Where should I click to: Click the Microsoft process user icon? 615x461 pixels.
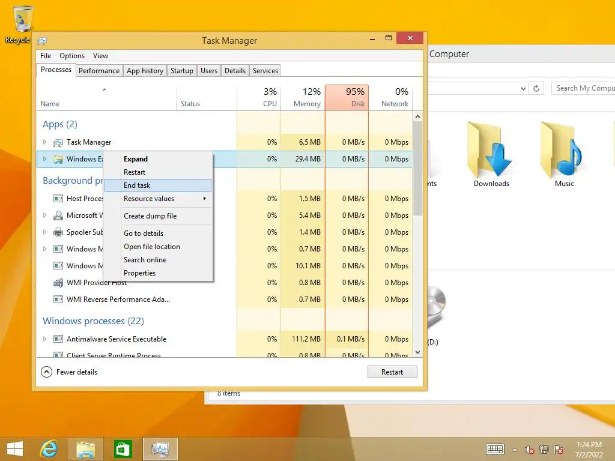tap(58, 215)
